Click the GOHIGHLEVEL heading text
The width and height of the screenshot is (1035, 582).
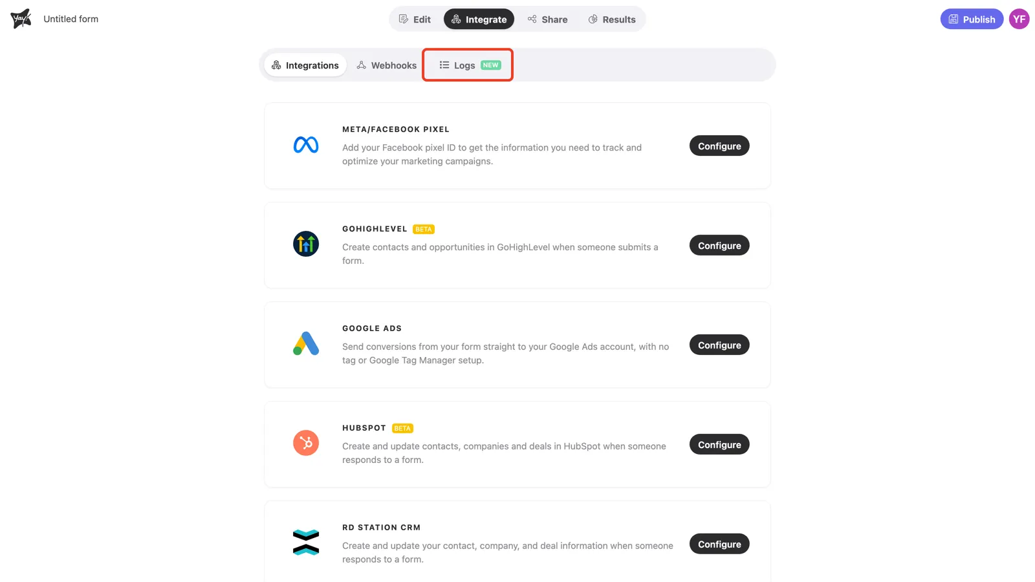375,229
